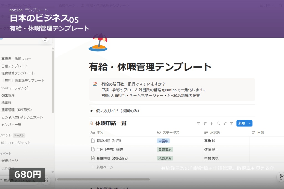Search within the 休暇申請一覧 database
Viewport: 284px width, 189px height.
tap(218, 123)
